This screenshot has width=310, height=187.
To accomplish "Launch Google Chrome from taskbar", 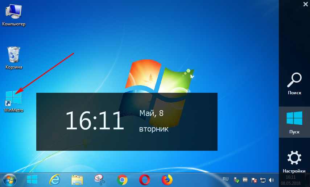I will [x=122, y=179].
